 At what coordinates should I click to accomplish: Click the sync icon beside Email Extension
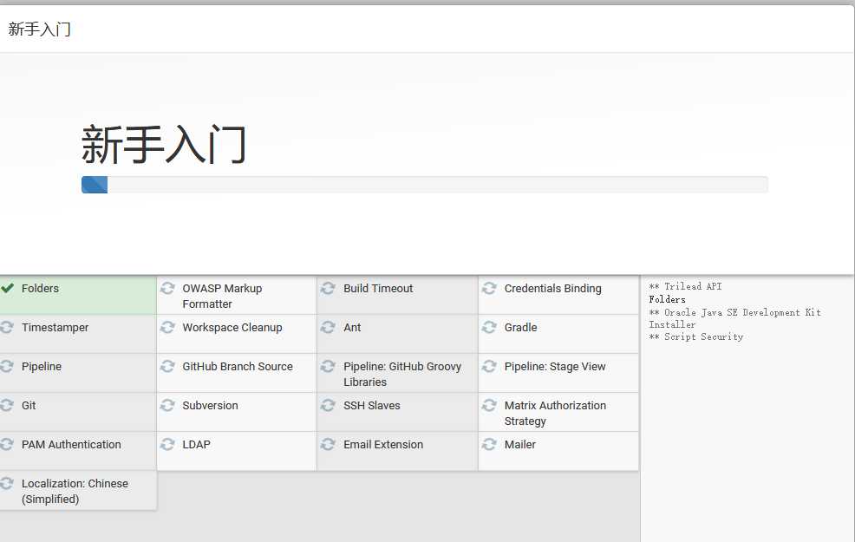tap(328, 444)
